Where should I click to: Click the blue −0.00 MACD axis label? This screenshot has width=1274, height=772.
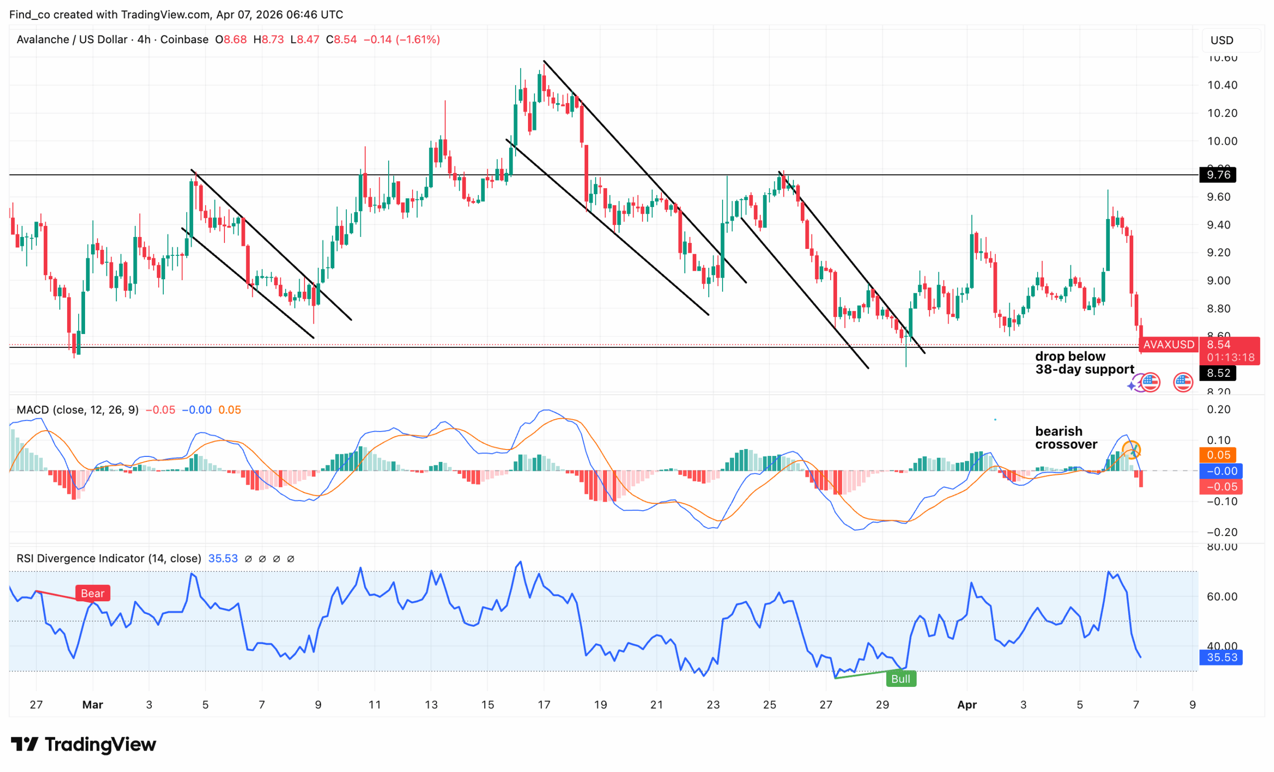pyautogui.click(x=1220, y=471)
